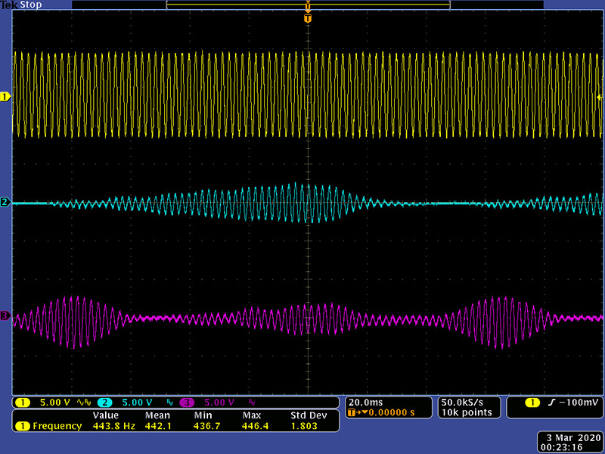Click the Frequency measurement label
Image resolution: width=605 pixels, height=454 pixels.
57,426
